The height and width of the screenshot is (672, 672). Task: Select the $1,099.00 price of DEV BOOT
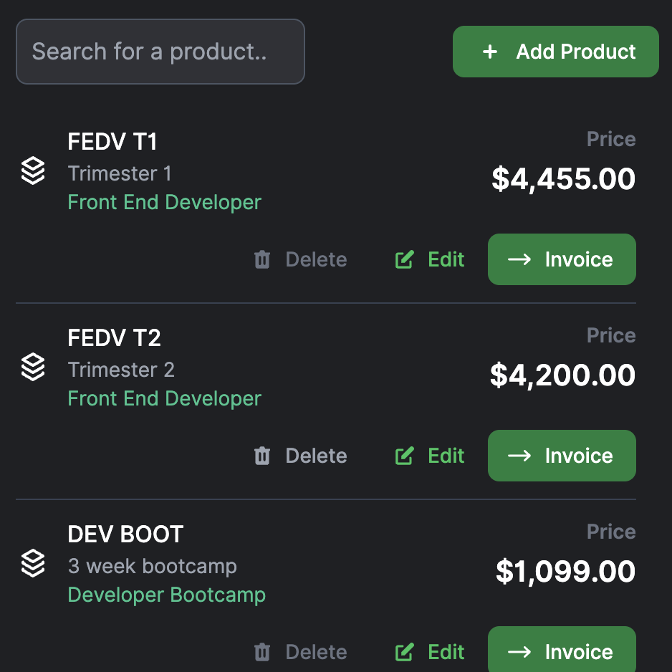click(x=565, y=572)
